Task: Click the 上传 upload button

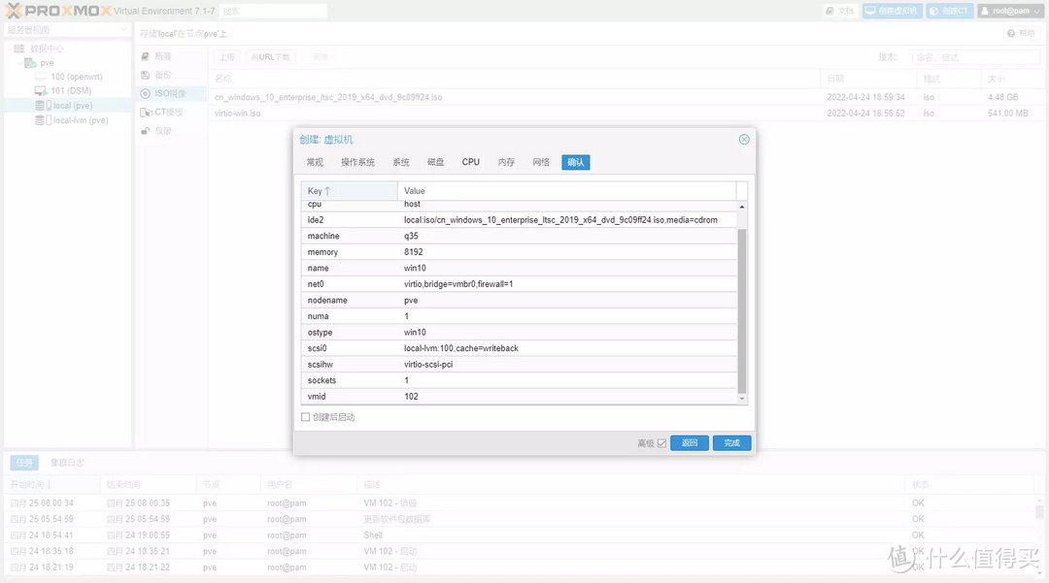Action: (227, 57)
